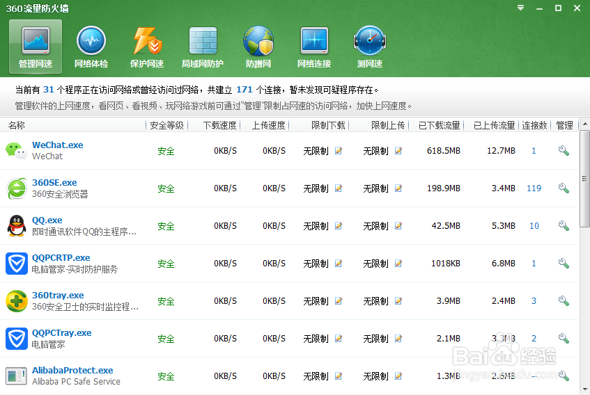Edit upload limit for QQPCRTP.exe

click(398, 263)
